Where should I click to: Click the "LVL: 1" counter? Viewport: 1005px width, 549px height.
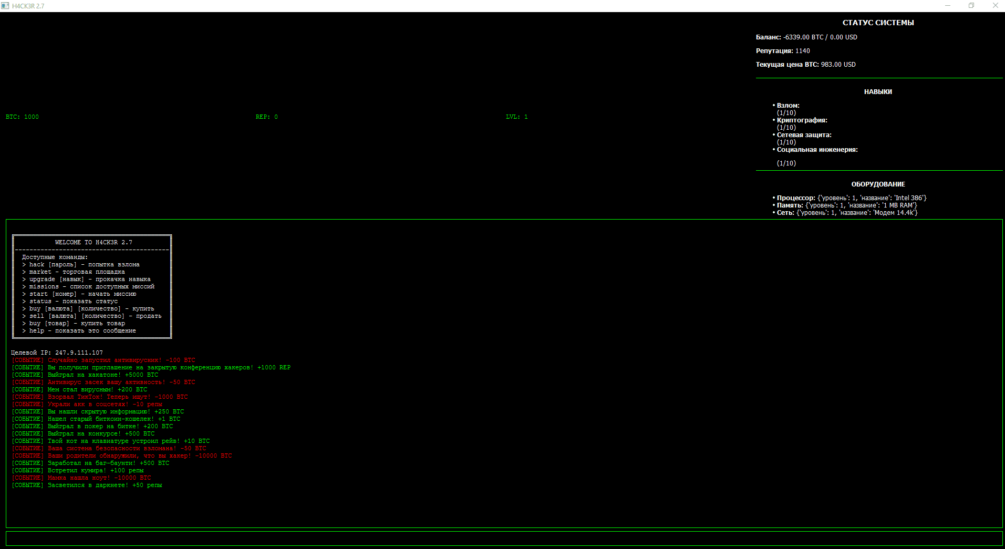tap(517, 117)
